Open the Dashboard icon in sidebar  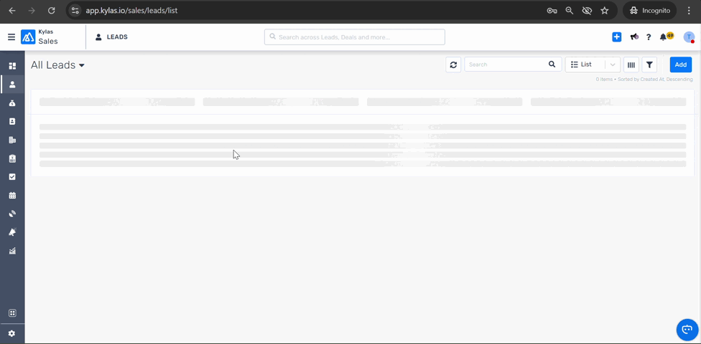[x=12, y=66]
